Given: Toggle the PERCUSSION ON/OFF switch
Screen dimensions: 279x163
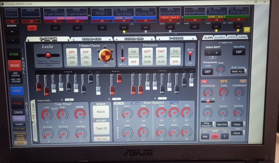Looking at the screenshot, I should (133, 57).
